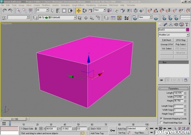Screen dimensions: 191x136
Task: Click Box03 object color swatch
Action: pyautogui.click(x=188, y=30)
